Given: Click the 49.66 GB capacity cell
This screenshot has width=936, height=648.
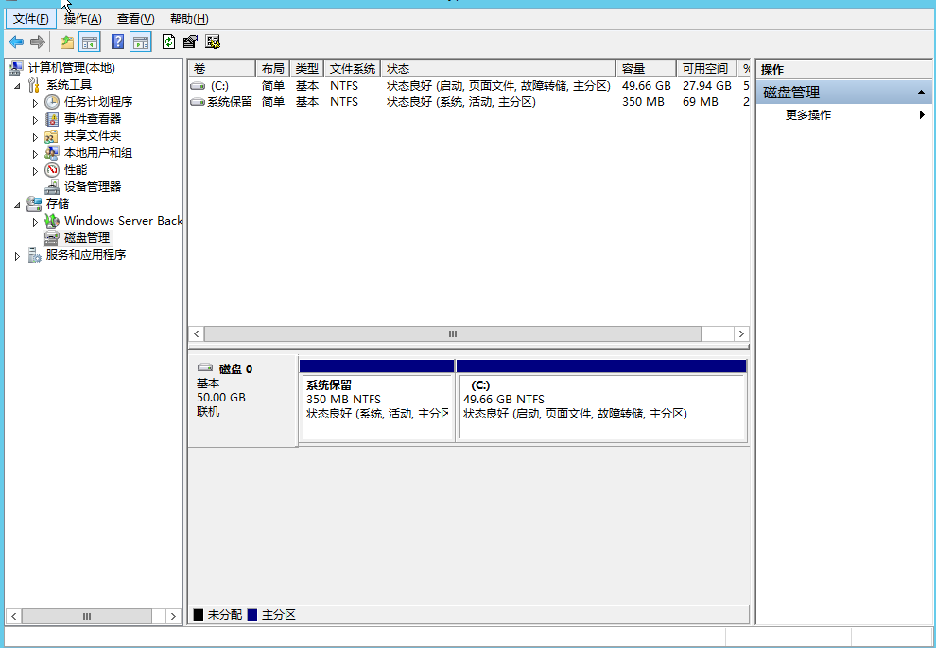Looking at the screenshot, I should click(647, 86).
